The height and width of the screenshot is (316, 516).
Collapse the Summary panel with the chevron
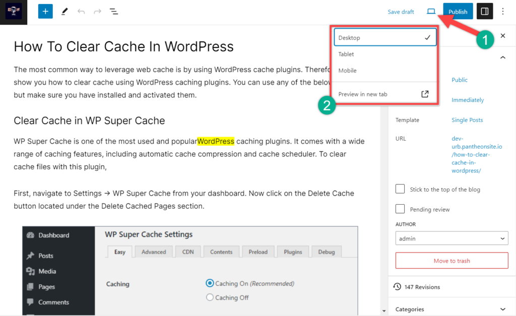(x=502, y=57)
